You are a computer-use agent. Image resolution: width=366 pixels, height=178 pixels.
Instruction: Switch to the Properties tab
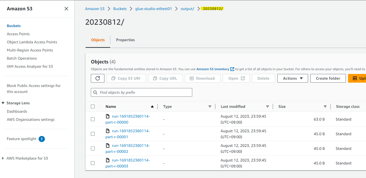coord(125,40)
